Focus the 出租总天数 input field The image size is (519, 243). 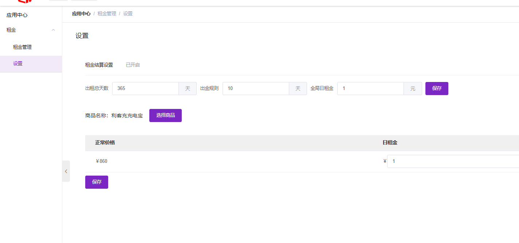point(145,89)
